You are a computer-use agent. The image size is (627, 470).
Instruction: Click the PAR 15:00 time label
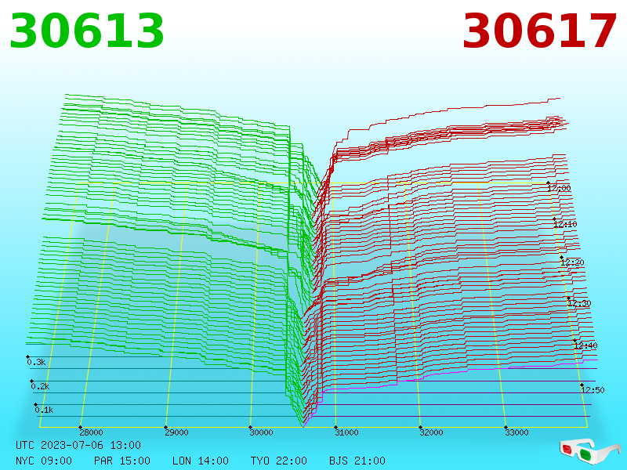(122, 461)
